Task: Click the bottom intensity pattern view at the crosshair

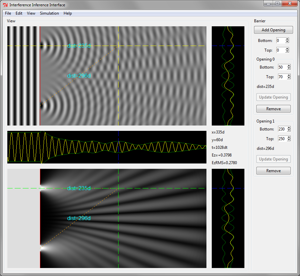Action: click(118, 188)
